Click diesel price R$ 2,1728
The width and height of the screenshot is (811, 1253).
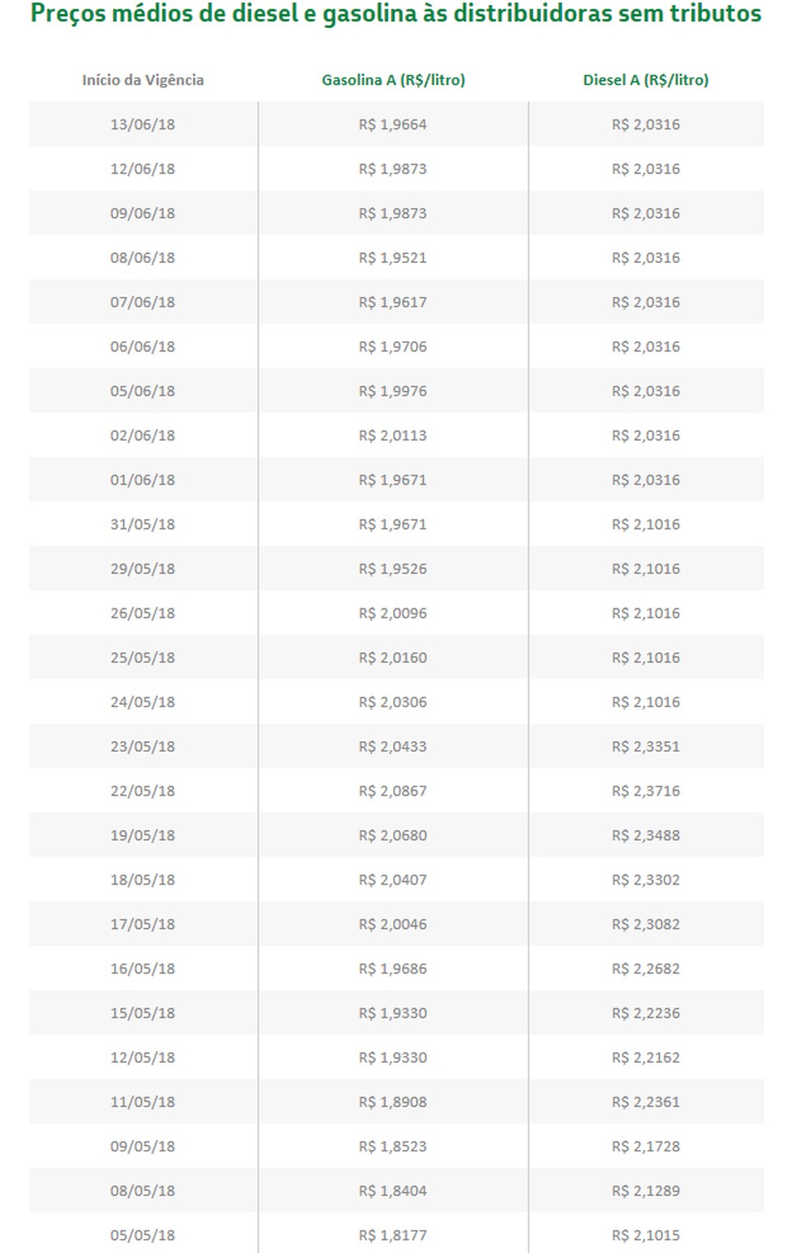[645, 1147]
